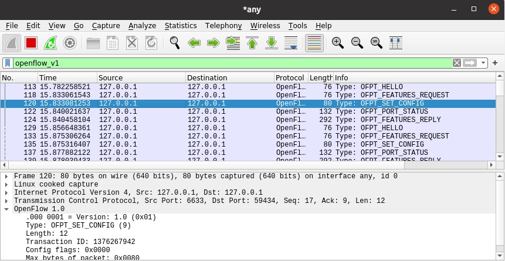
Task: Open the Telephony menu
Action: click(x=223, y=26)
